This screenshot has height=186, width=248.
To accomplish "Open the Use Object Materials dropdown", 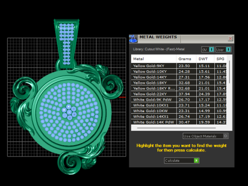I will click(206, 136).
